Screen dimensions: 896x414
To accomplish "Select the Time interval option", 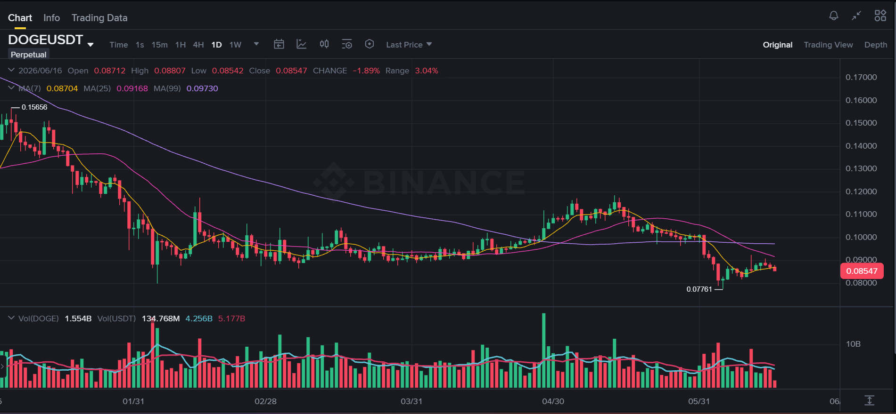I will point(119,45).
